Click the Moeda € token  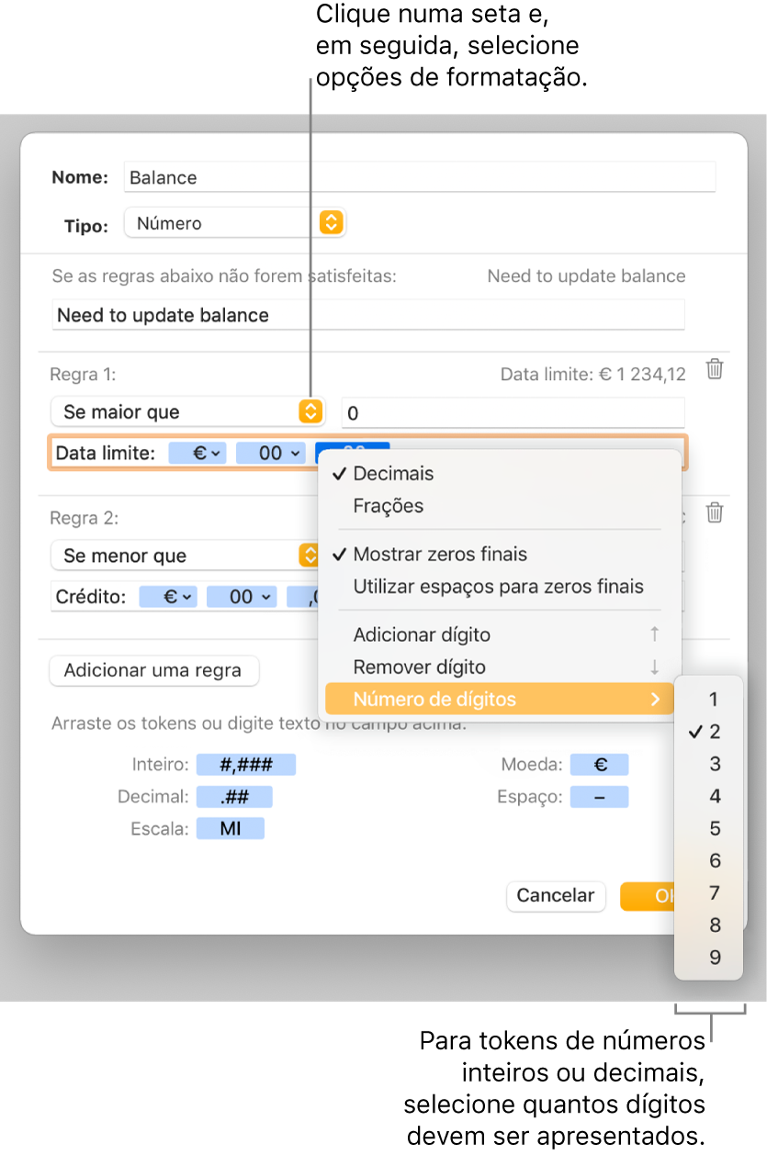(x=599, y=765)
